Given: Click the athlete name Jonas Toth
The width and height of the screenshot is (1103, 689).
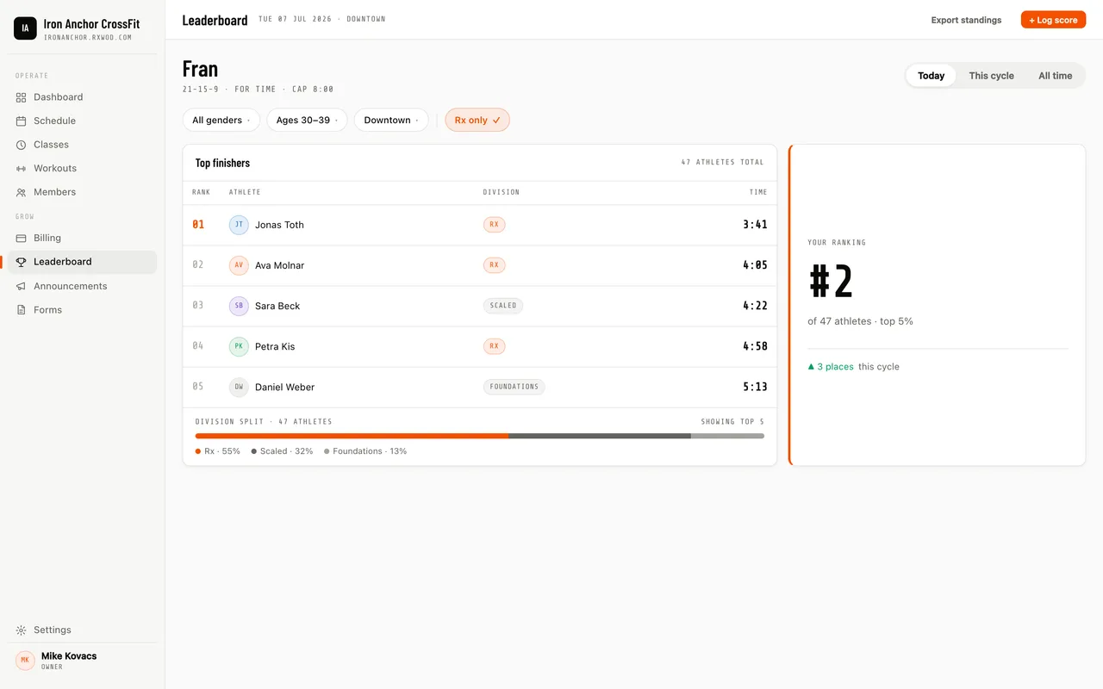Looking at the screenshot, I should click(279, 225).
